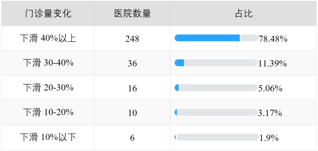Click the hospital count cell 6

(x=132, y=138)
